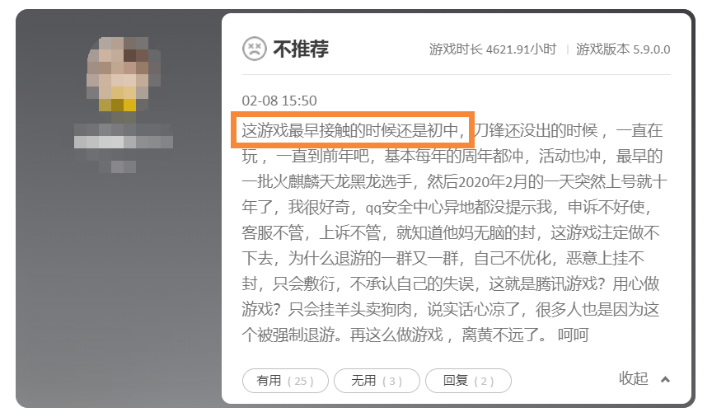Open the reviewer's pixelated avatar
712x417 pixels.
(x=124, y=74)
